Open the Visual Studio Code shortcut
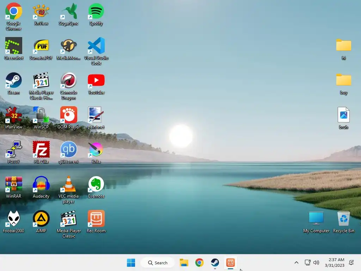The width and height of the screenshot is (361, 271). 96,51
